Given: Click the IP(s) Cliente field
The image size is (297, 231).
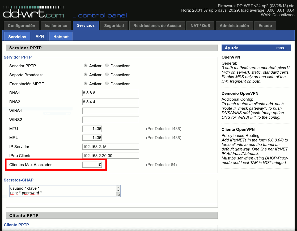Looking at the screenshot, I should (x=111, y=156).
